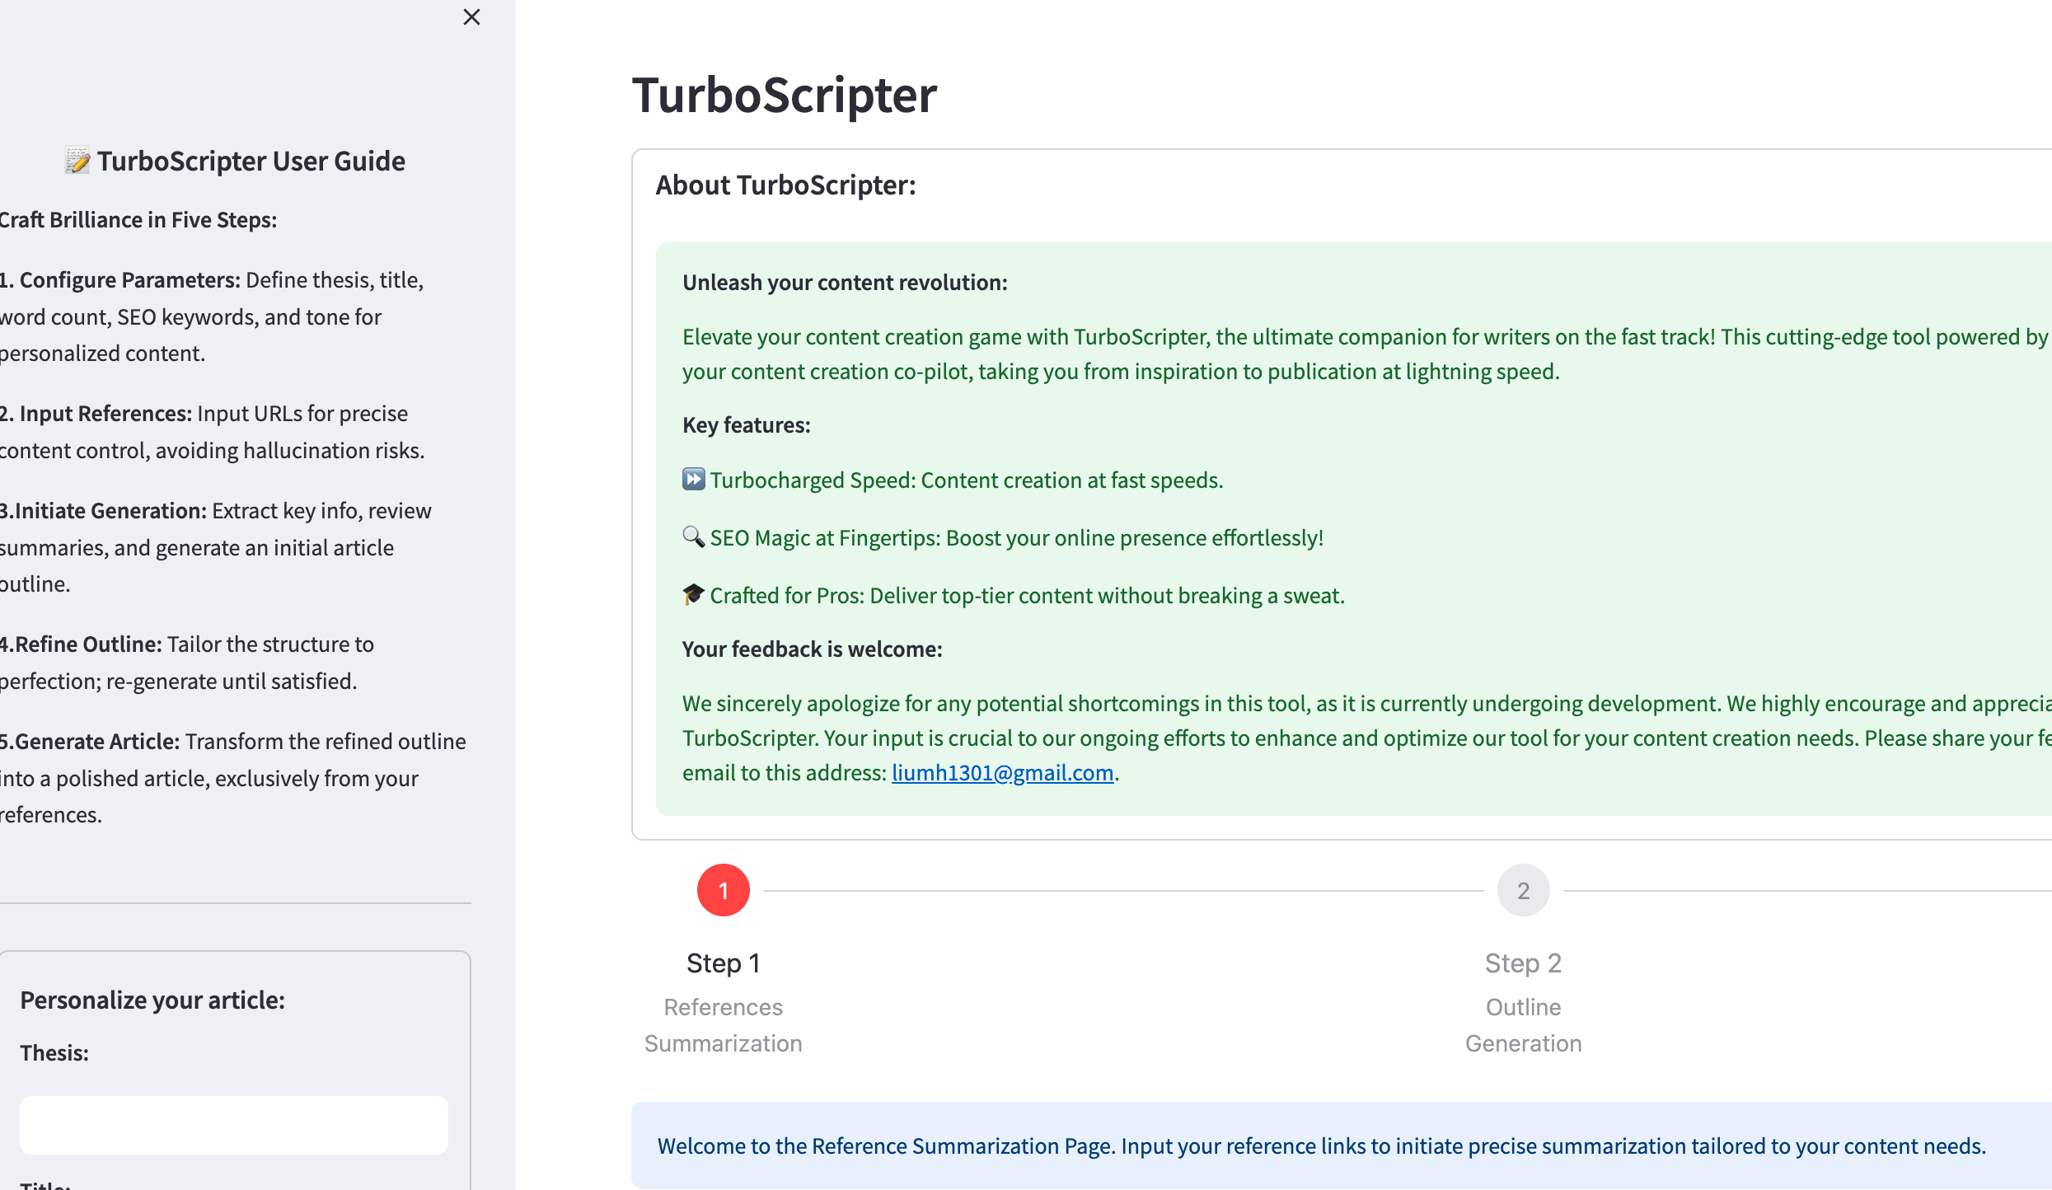Select the red Step 1 circle indicator
The width and height of the screenshot is (2052, 1190).
coord(723,889)
